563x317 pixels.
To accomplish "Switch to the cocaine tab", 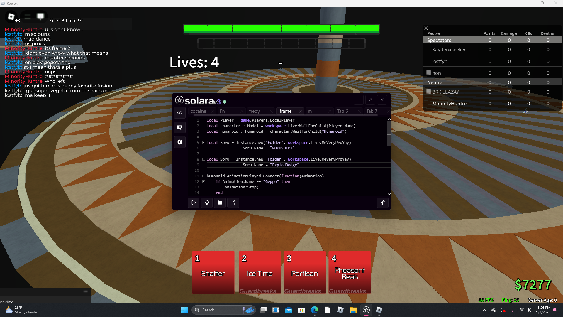I will [x=199, y=111].
